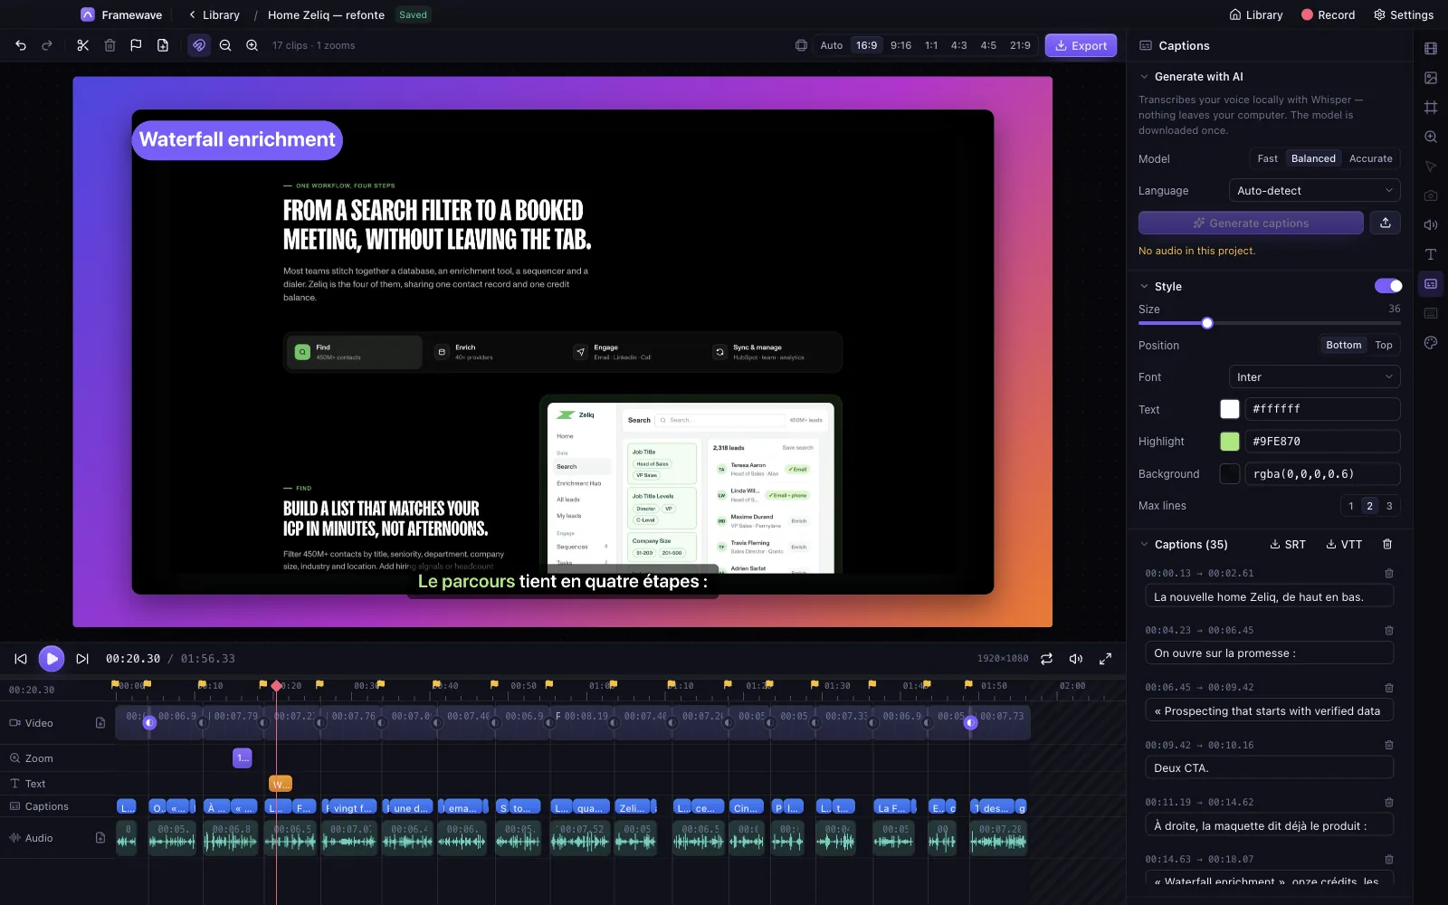Download captions as SRT
Image resolution: width=1448 pixels, height=905 pixels.
click(1288, 544)
